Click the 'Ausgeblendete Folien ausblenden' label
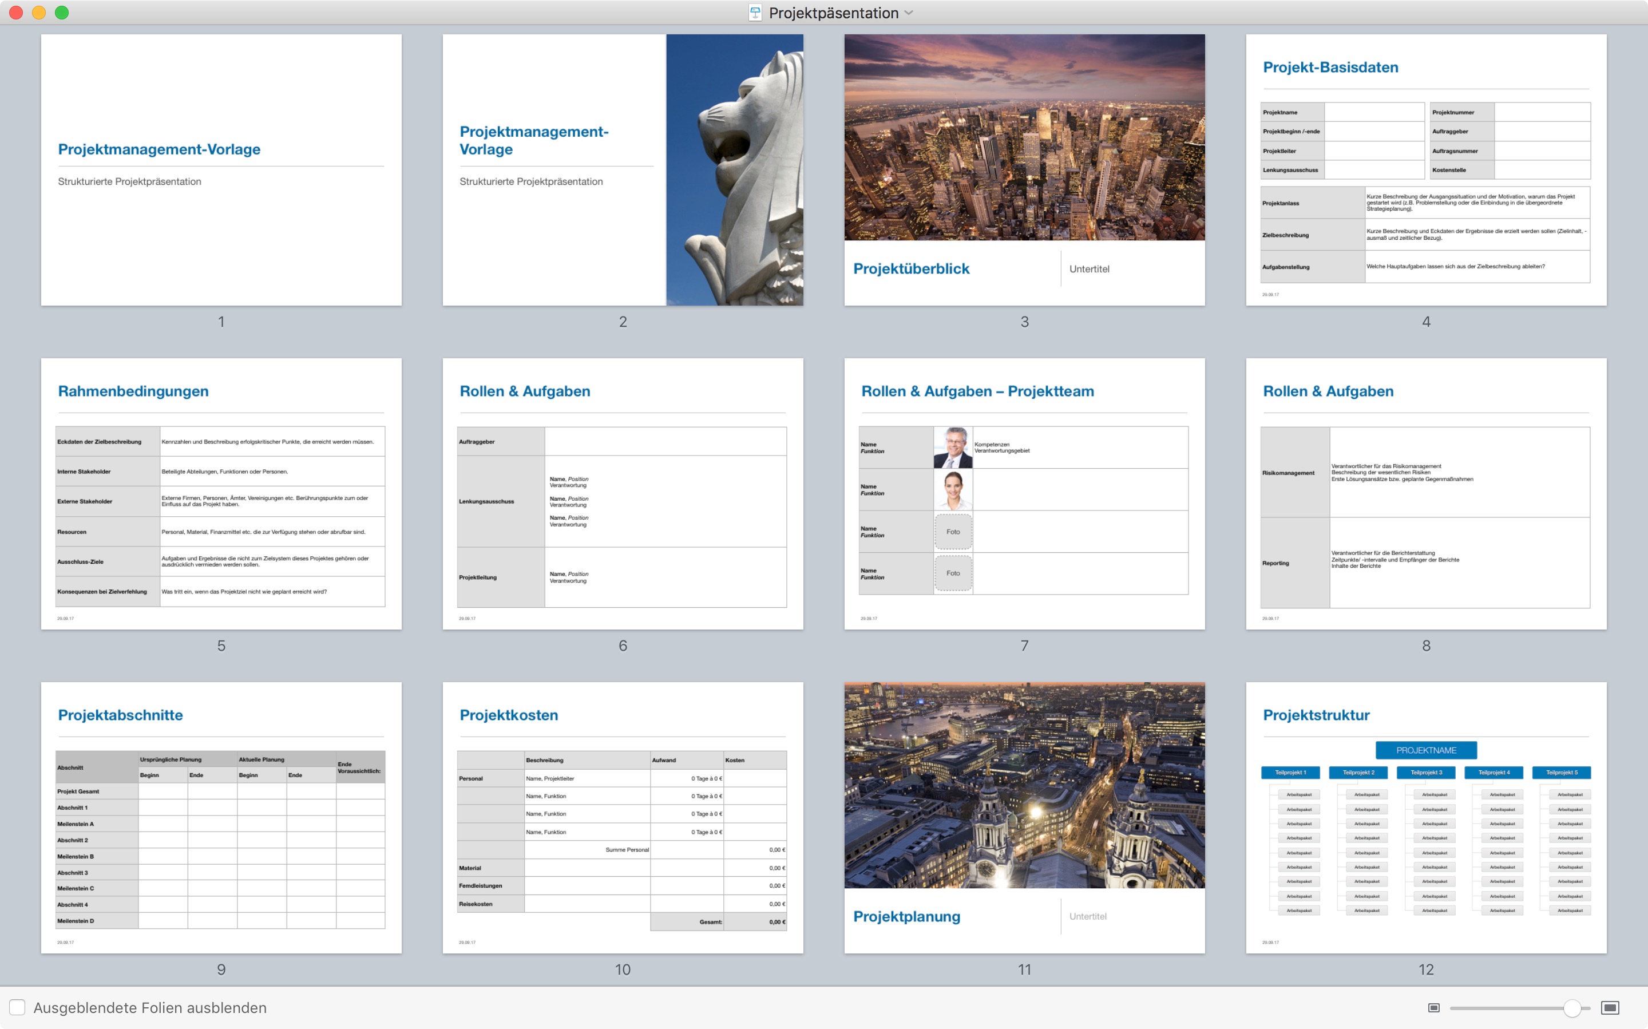1648x1029 pixels. tap(150, 1007)
